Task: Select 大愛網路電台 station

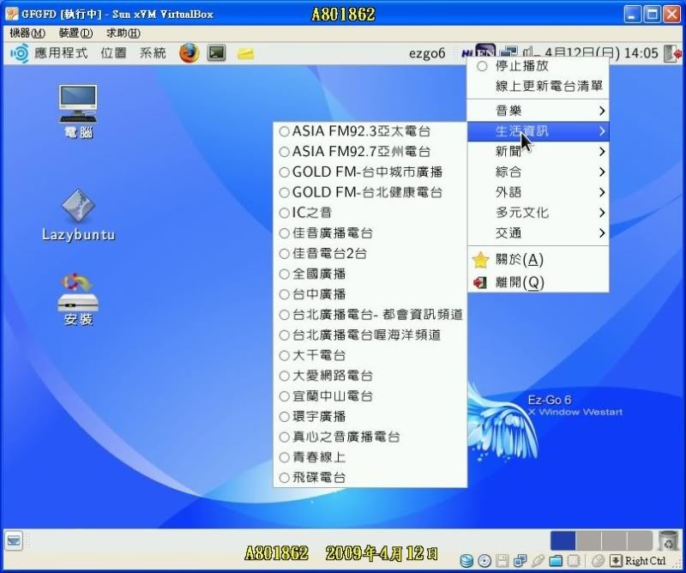Action: pyautogui.click(x=370, y=376)
